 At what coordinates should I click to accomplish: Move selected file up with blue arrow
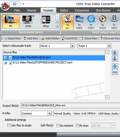tap(115, 53)
